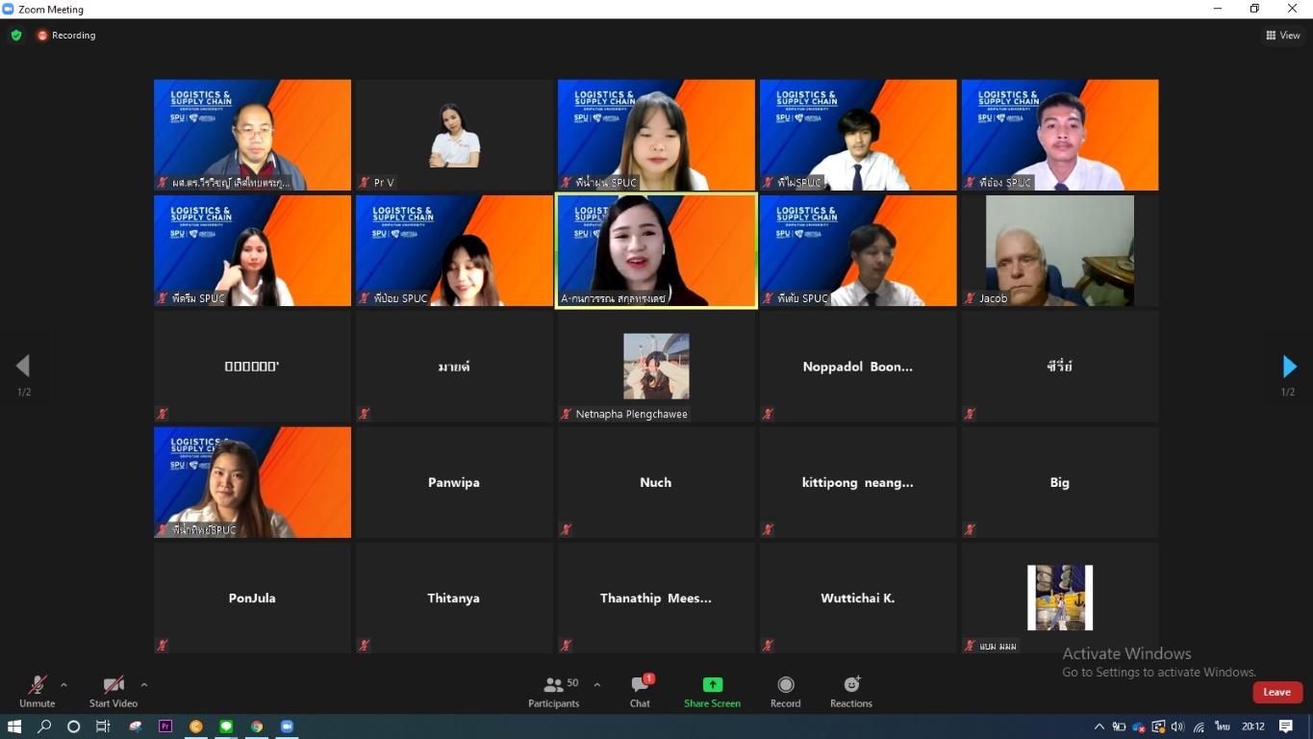Screen dimensions: 1313x739
Task: Click the Thanathip Mees... participant name
Action: (x=656, y=598)
